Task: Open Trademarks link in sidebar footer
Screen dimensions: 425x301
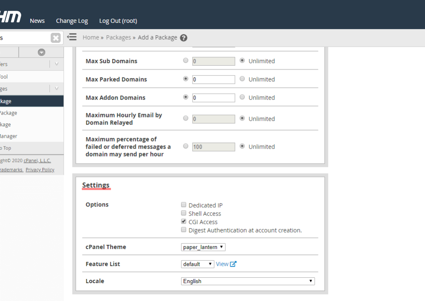Action: (11, 170)
